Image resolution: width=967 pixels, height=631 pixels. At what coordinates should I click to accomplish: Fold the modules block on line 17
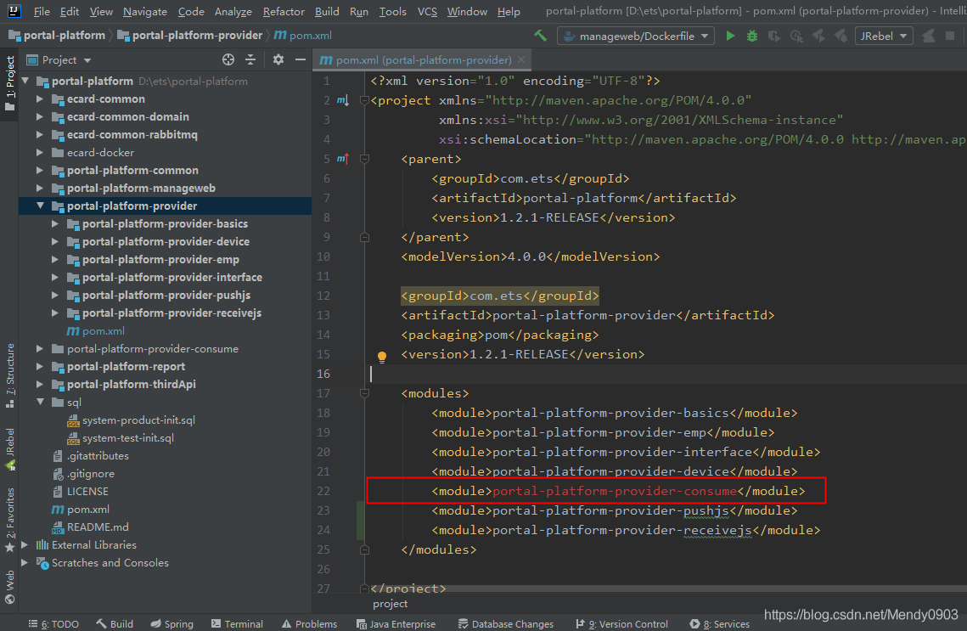364,394
